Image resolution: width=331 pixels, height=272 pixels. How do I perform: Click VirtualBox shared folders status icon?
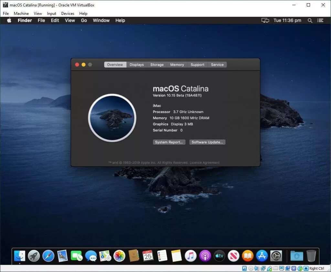click(275, 268)
